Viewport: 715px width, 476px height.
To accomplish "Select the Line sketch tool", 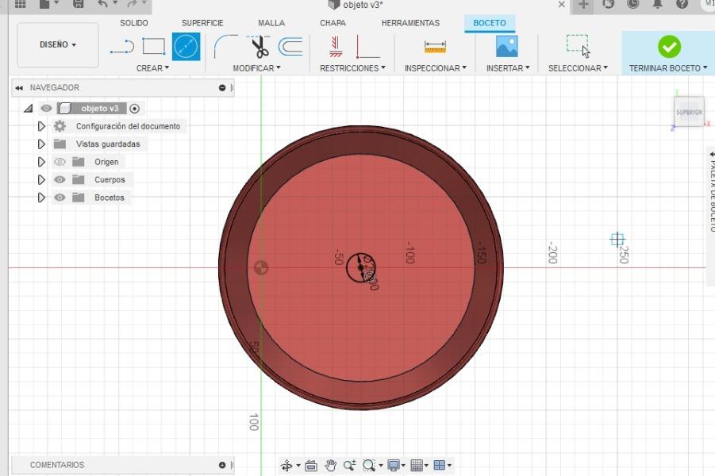I will tap(122, 47).
